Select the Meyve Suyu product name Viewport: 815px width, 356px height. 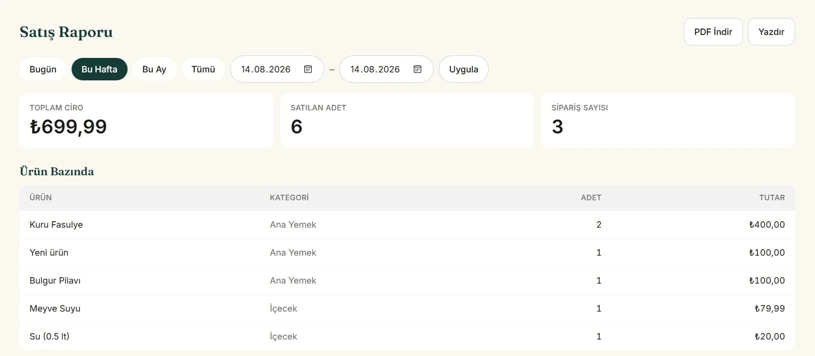click(x=55, y=309)
